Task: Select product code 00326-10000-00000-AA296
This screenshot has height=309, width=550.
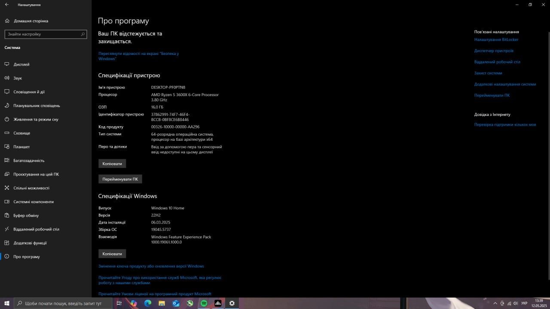Action: (175, 127)
